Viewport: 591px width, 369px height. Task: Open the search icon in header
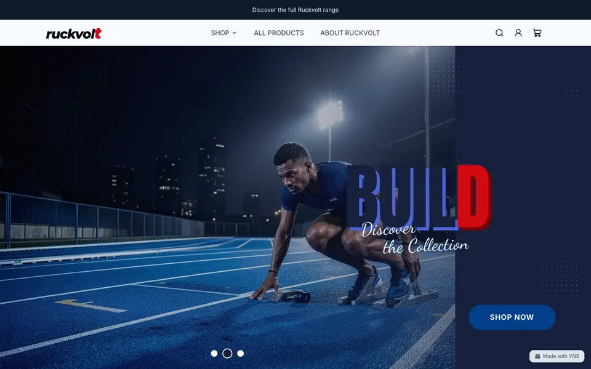(x=499, y=33)
